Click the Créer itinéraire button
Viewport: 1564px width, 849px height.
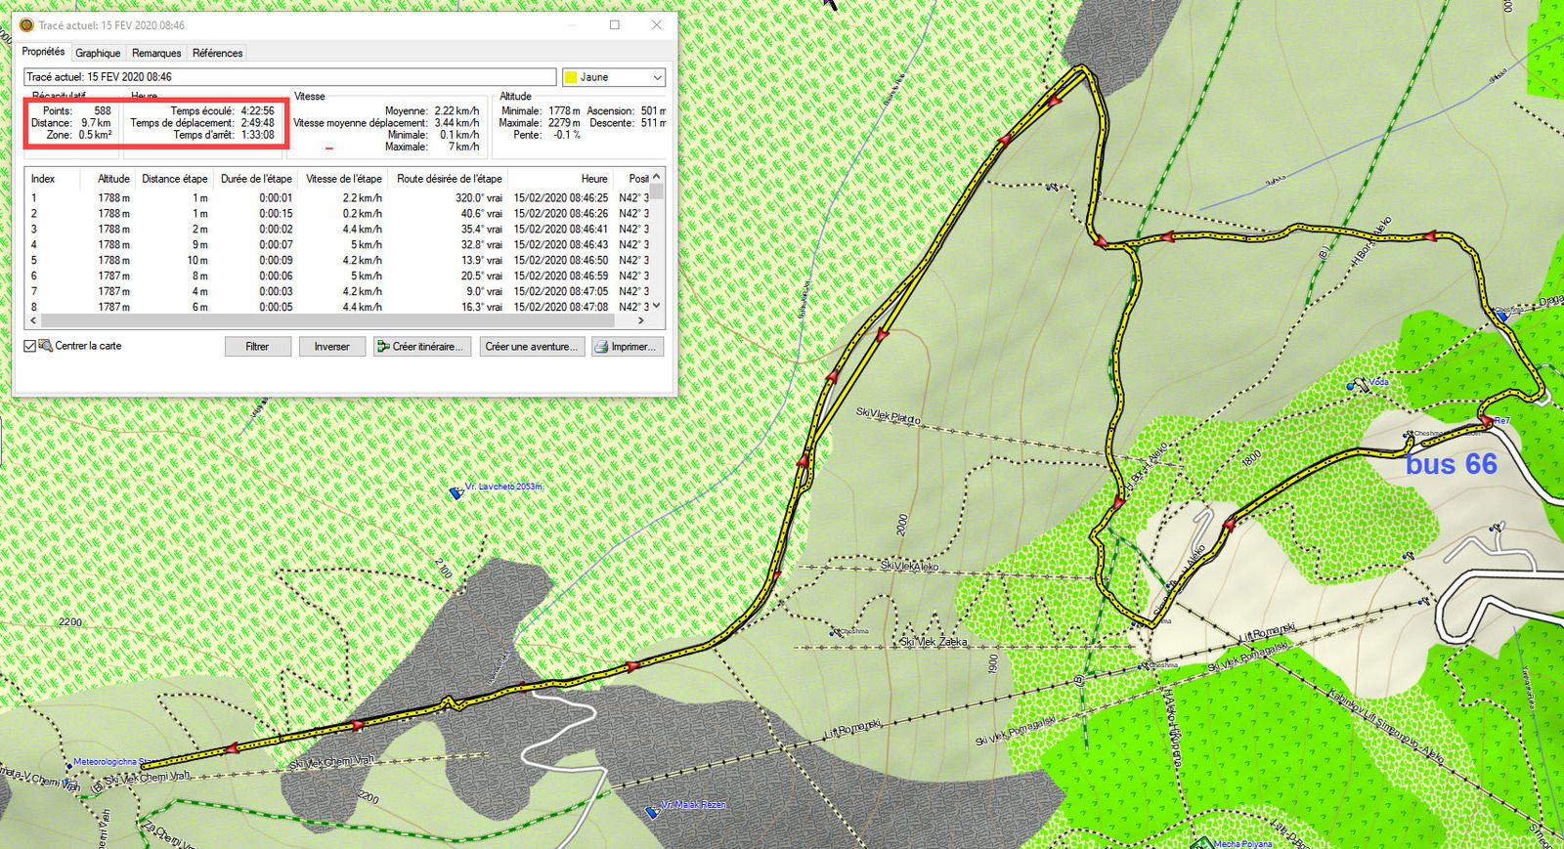pos(422,347)
